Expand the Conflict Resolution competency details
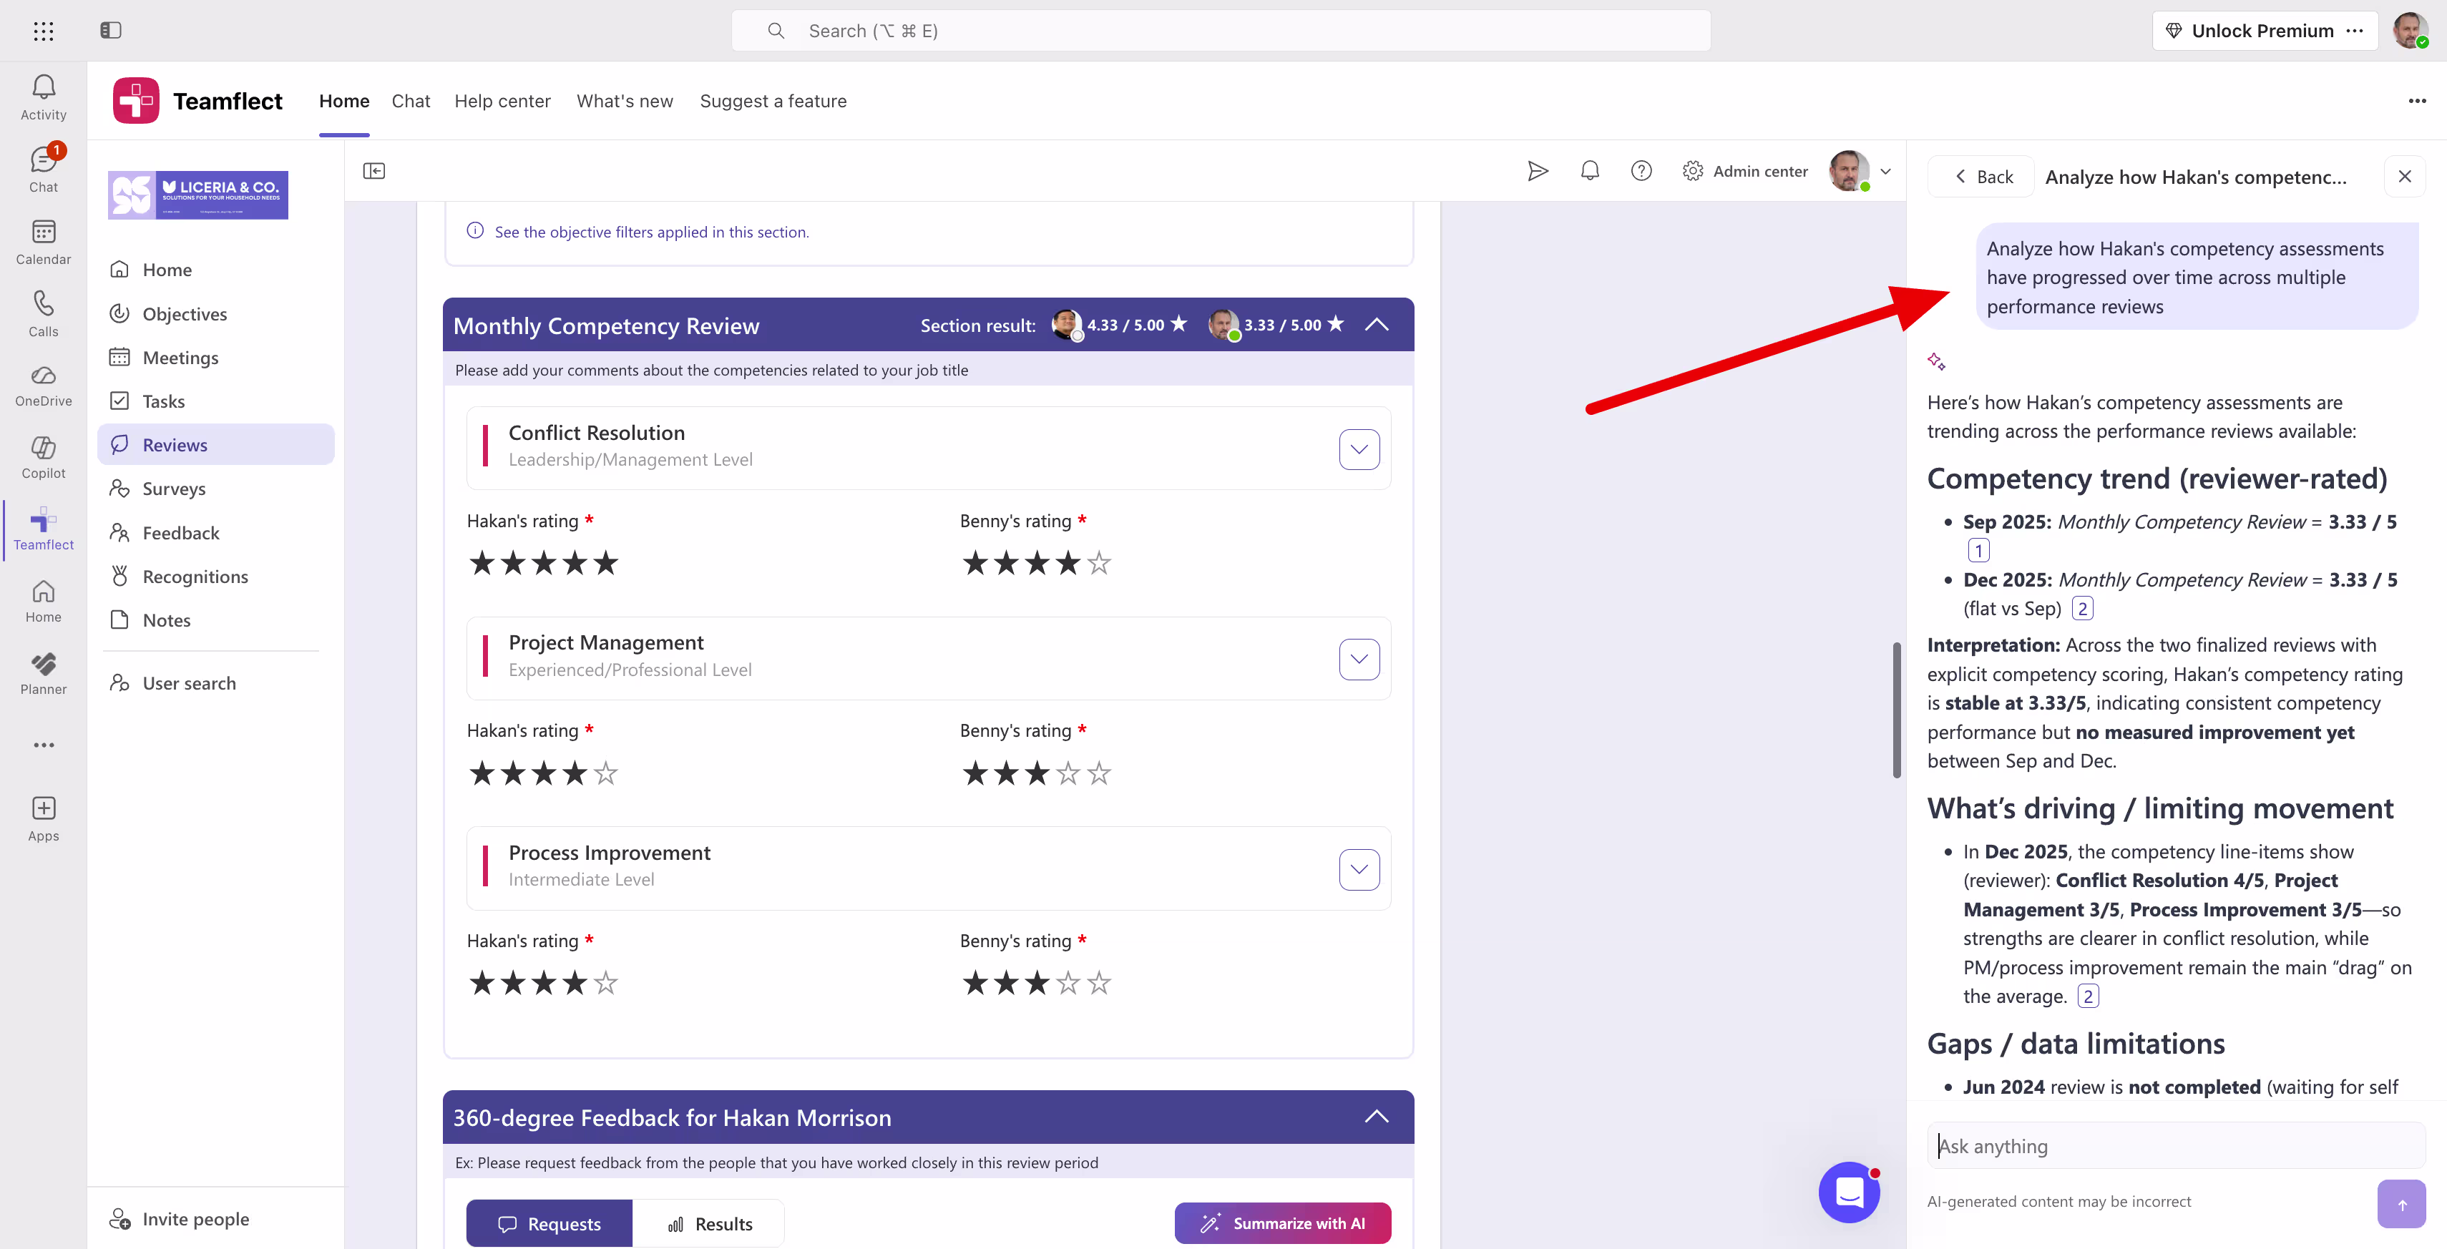This screenshot has height=1249, width=2447. [x=1359, y=449]
